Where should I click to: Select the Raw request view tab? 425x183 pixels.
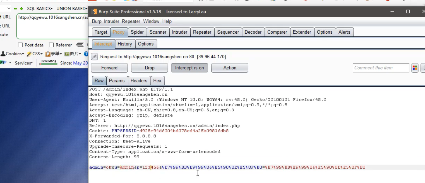(99, 81)
